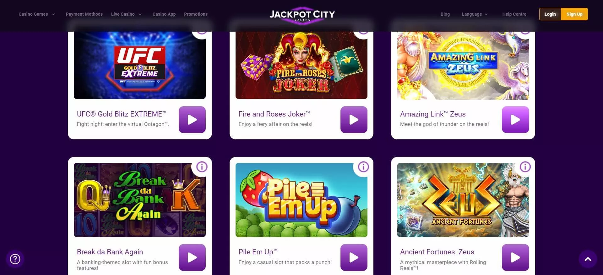The width and height of the screenshot is (603, 275).
Task: Launch Ancient Fortunes: Zeus play icon
Action: point(515,257)
